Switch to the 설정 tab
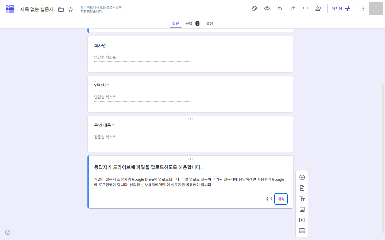The height and width of the screenshot is (240, 385). pyautogui.click(x=209, y=23)
